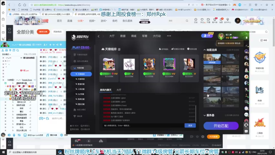Open the 军需 tab in the 5E platform

144,36
